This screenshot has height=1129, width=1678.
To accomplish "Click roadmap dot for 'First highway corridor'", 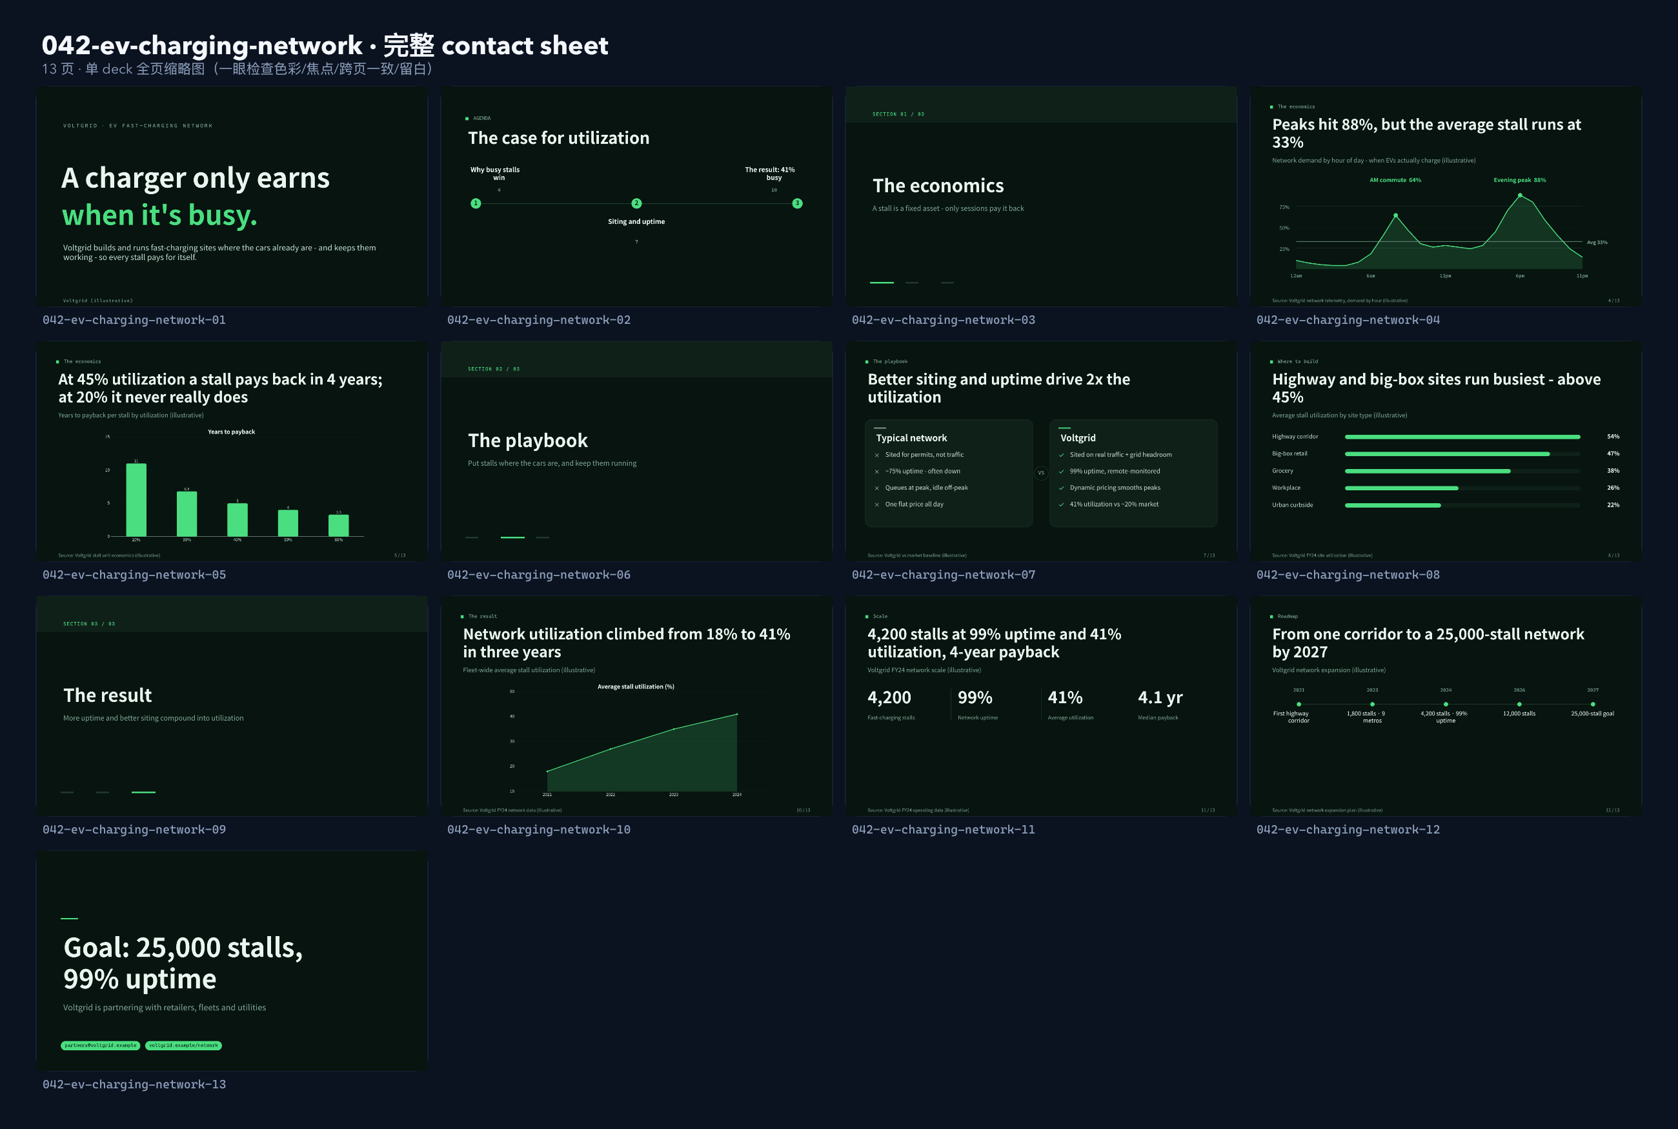I will (x=1299, y=704).
